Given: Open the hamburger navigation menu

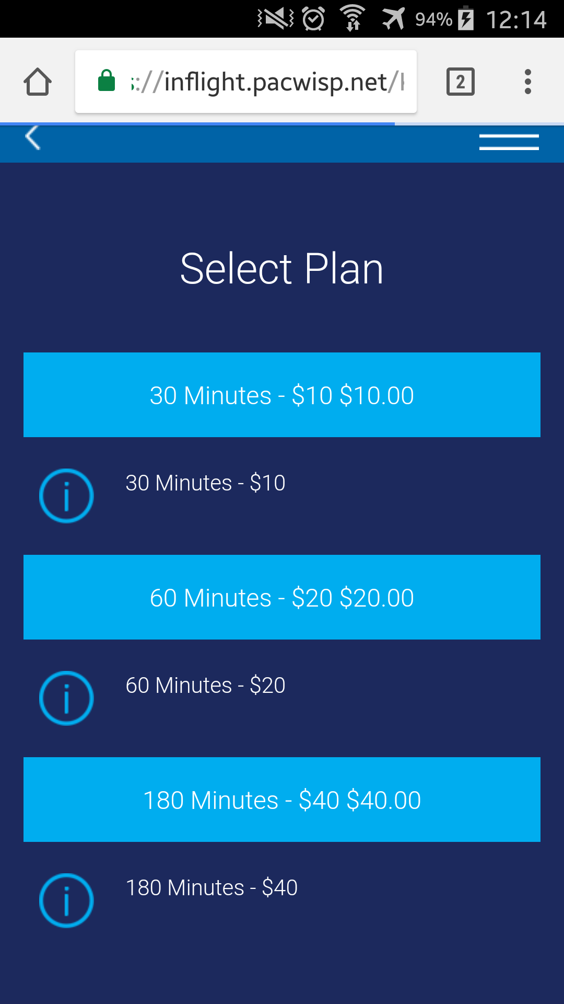Looking at the screenshot, I should 509,142.
